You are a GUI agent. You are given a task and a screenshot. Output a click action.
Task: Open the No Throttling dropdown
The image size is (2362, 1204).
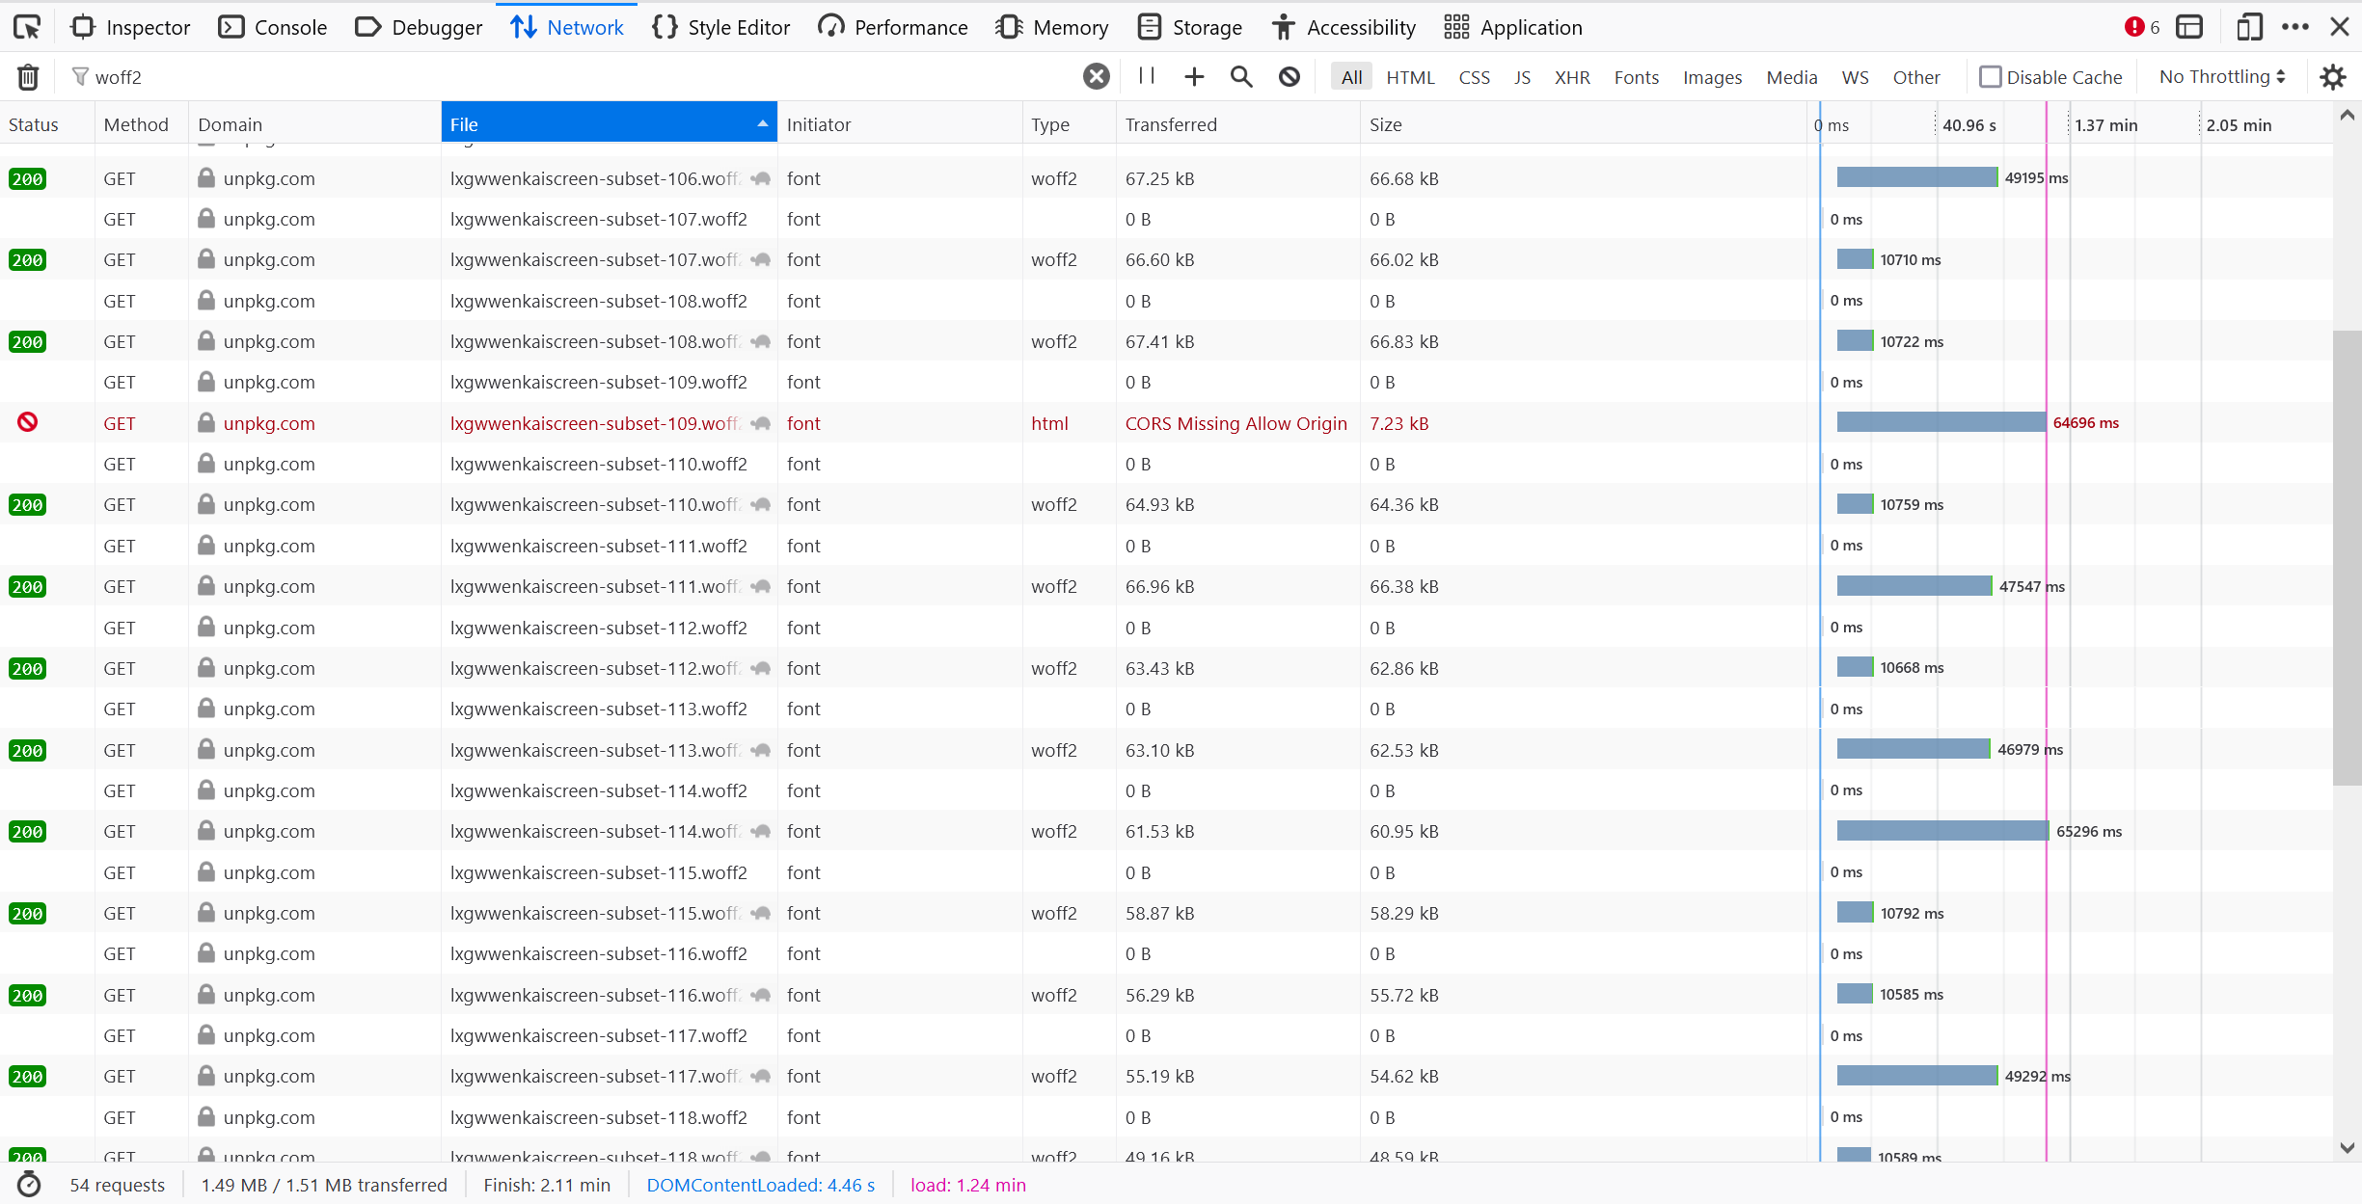click(x=2221, y=76)
